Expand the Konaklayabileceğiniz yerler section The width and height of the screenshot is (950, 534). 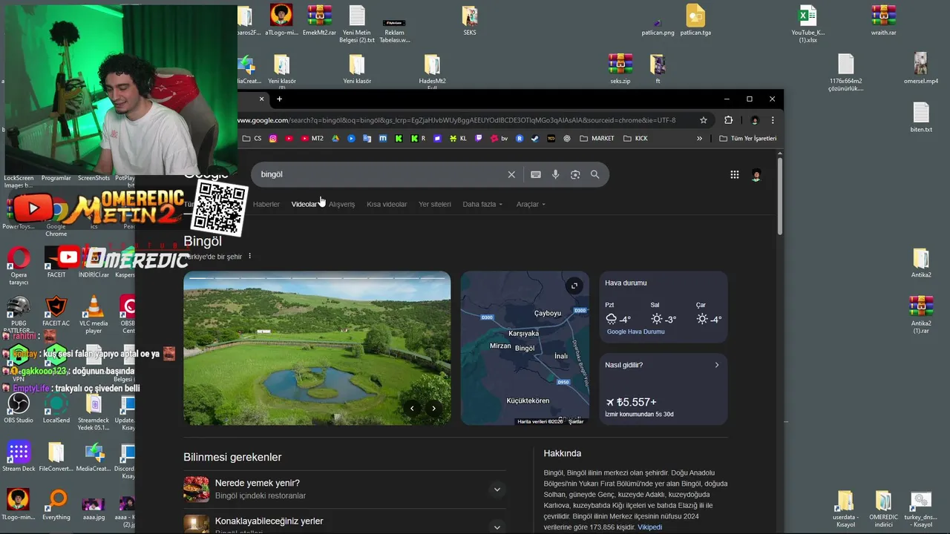click(497, 527)
